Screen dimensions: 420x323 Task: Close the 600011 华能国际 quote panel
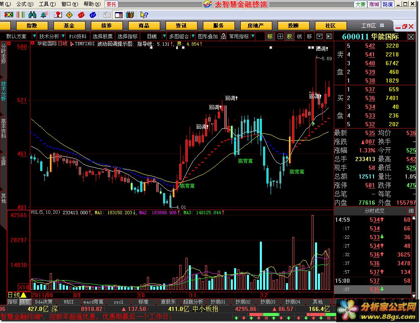pyautogui.click(x=411, y=37)
